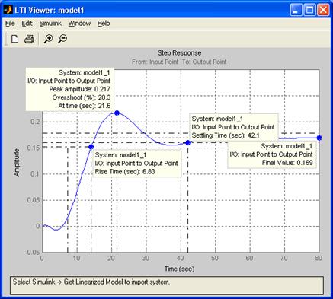The height and width of the screenshot is (299, 333).
Task: Open the Simulink menu
Action: pos(50,24)
